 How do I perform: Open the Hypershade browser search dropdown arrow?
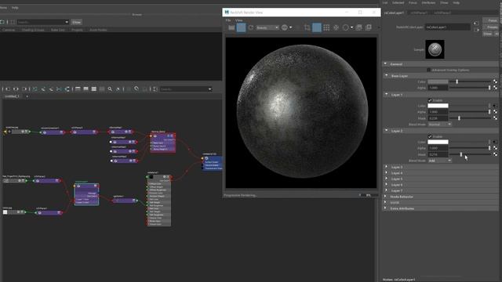click(67, 22)
